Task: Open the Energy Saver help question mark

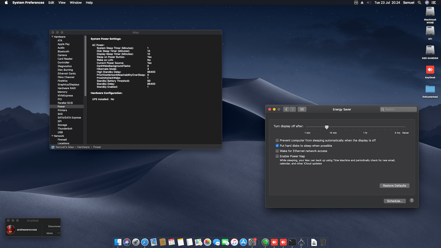Action: click(x=412, y=201)
